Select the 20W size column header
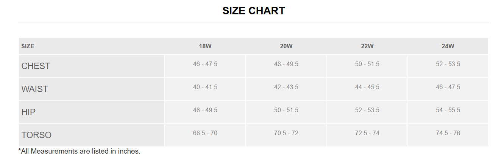 point(286,46)
